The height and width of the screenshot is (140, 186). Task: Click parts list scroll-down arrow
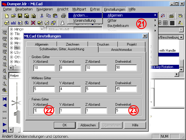pyautogui.click(x=181, y=70)
